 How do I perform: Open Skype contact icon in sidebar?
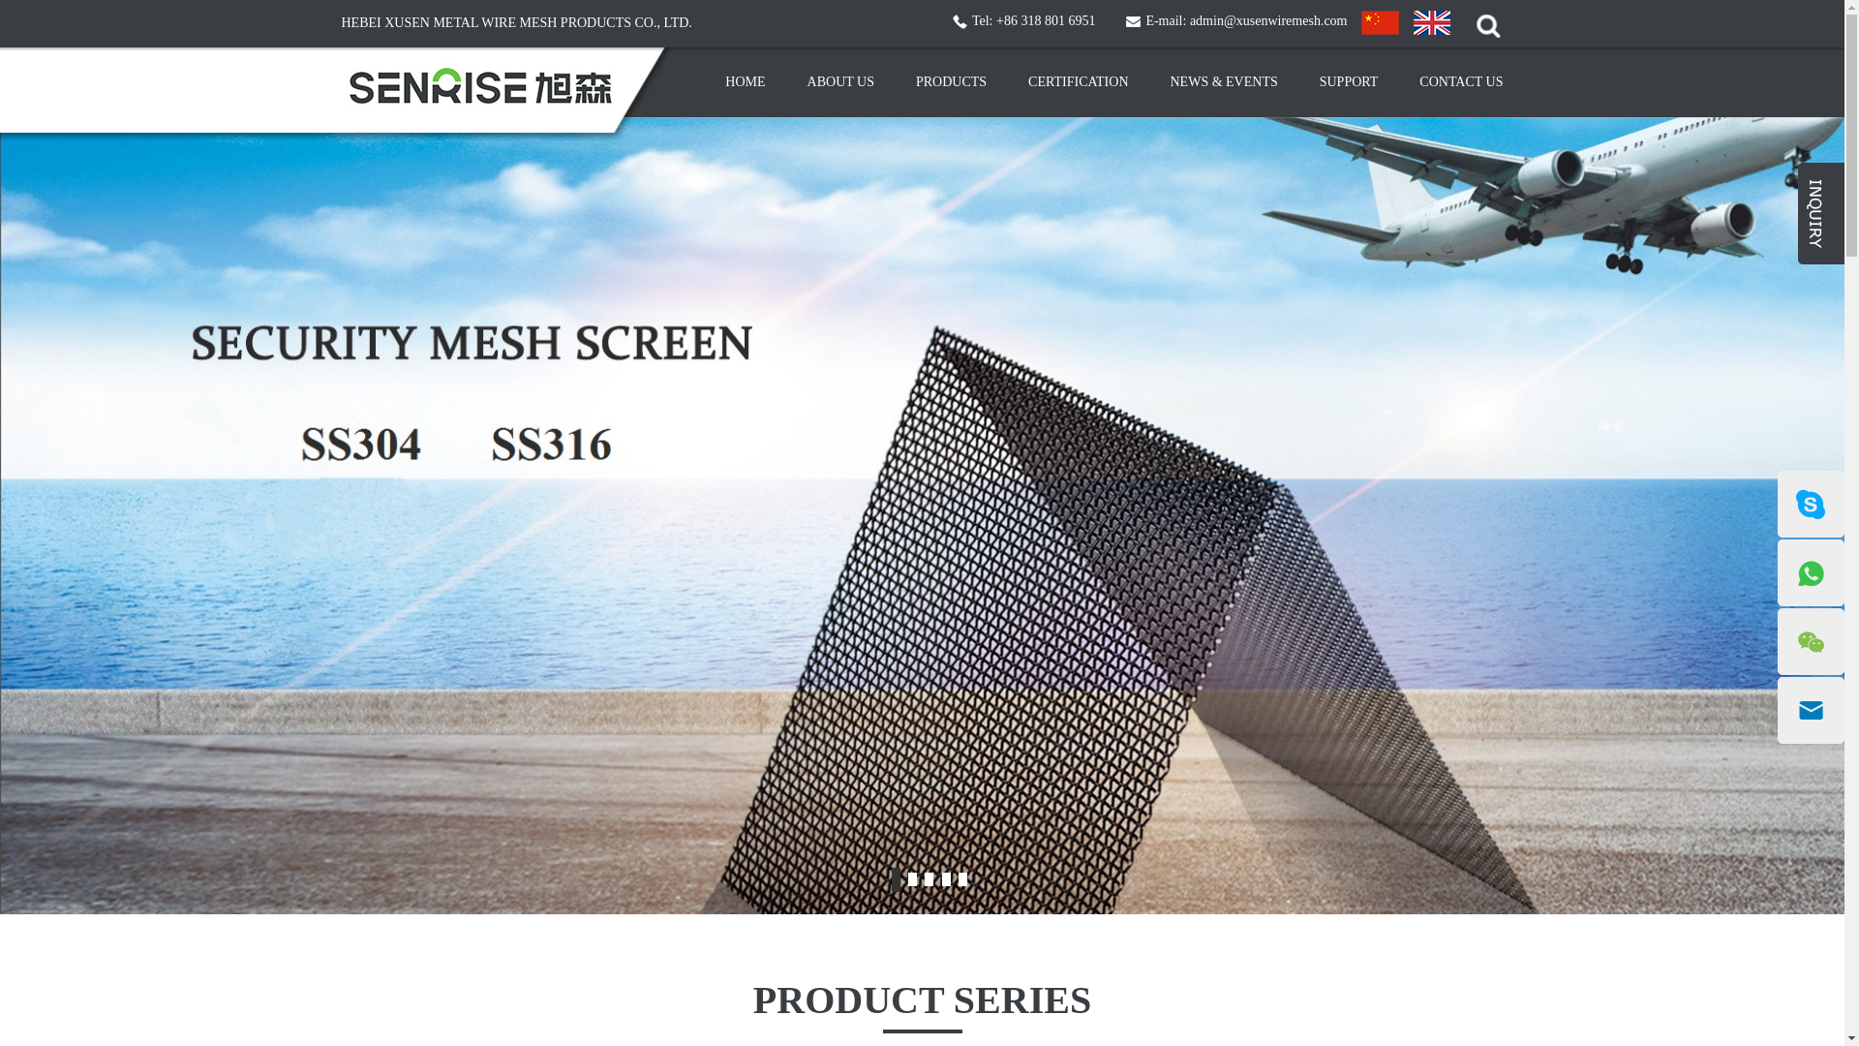tap(1811, 504)
